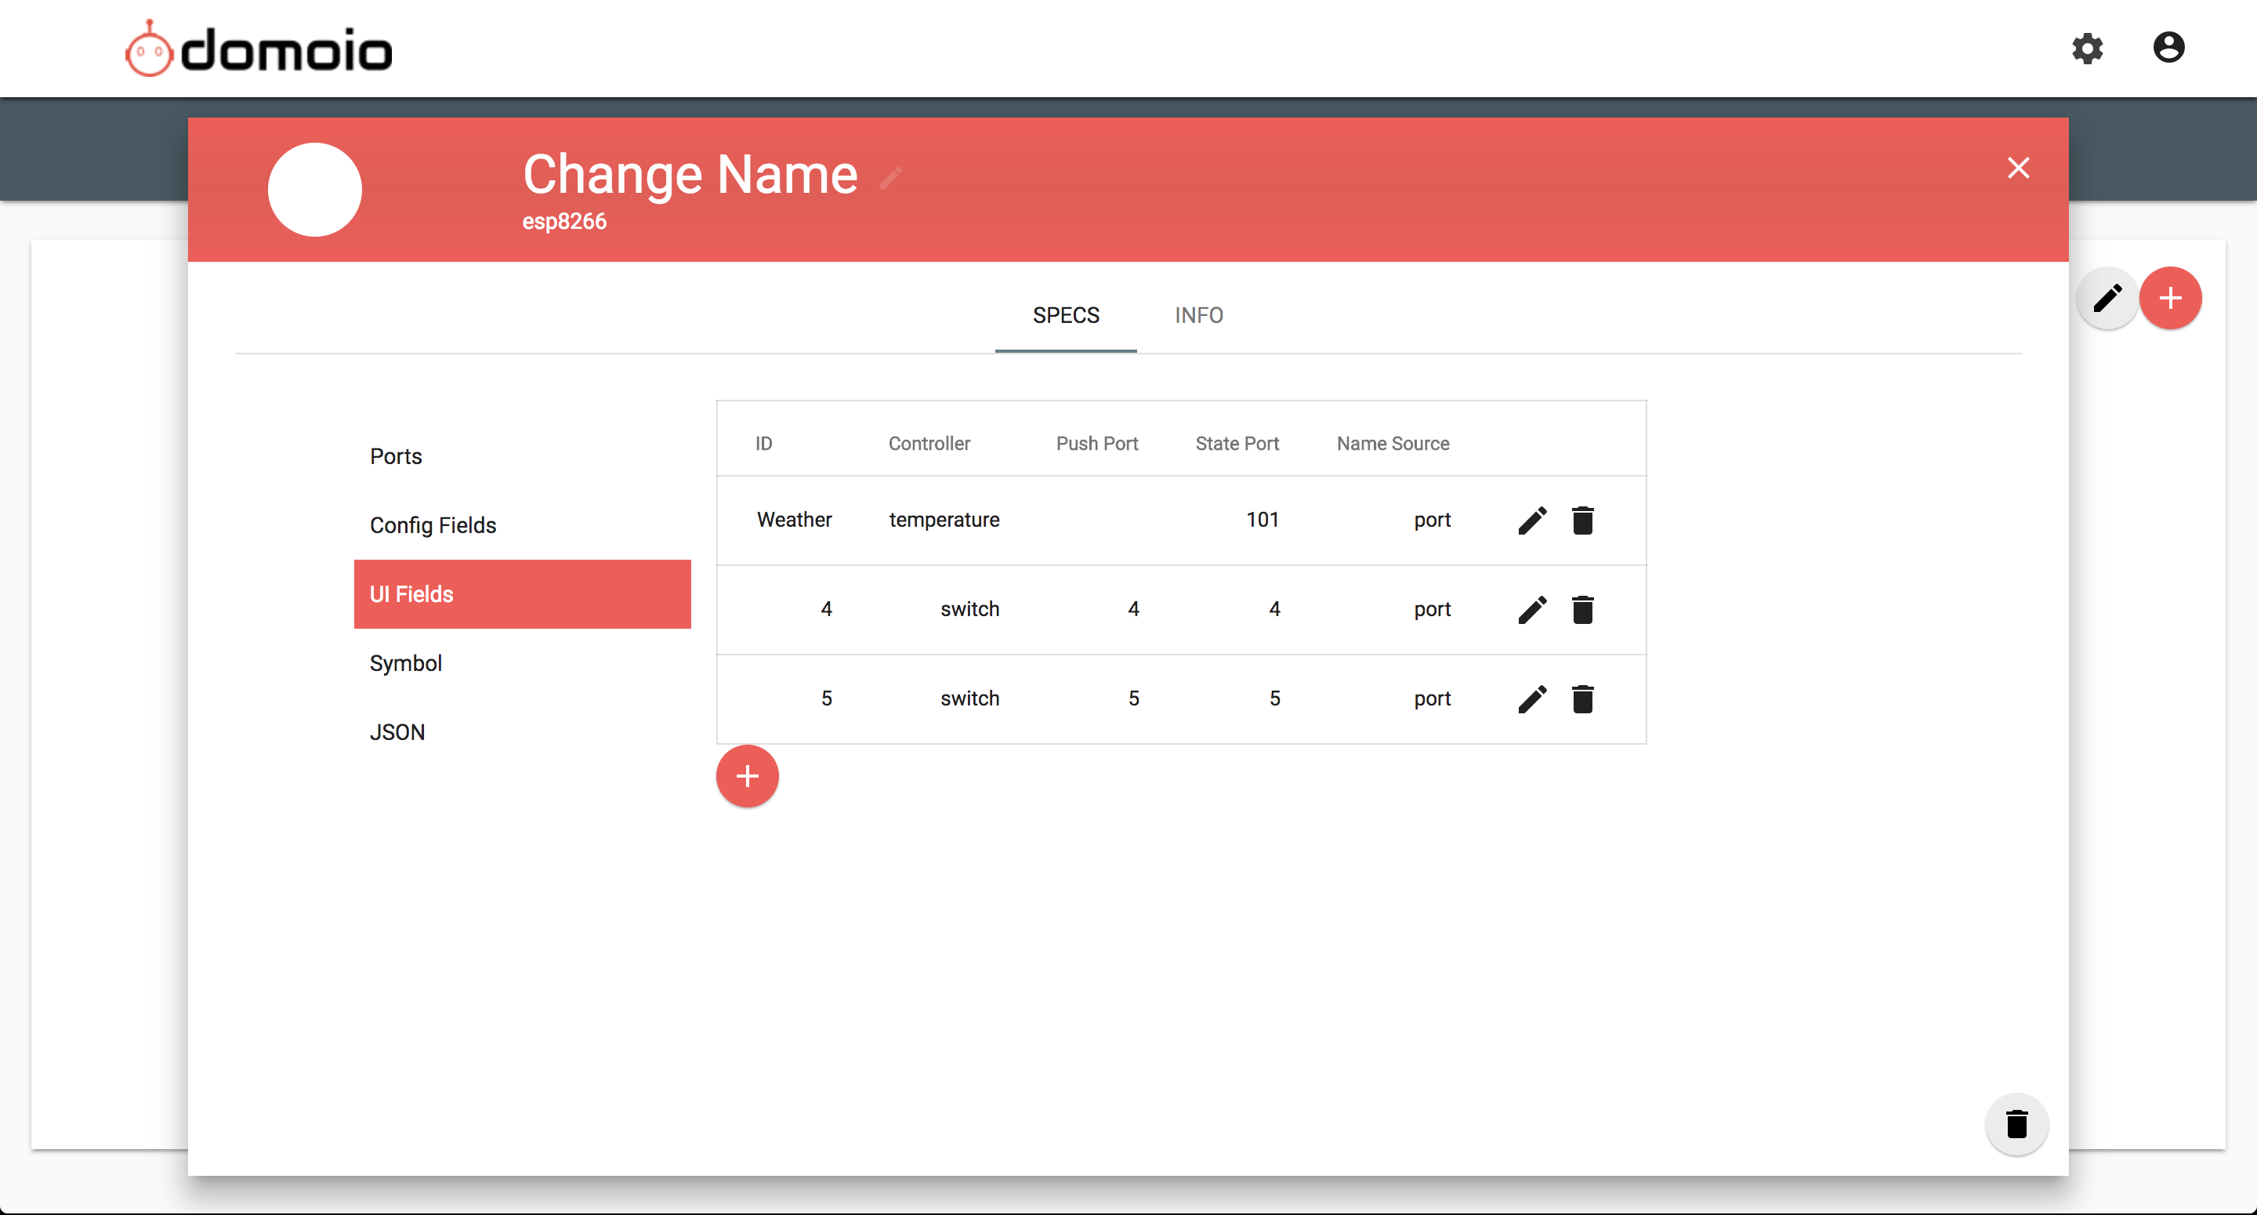Edit device name pencil next to Change Name
2257x1215 pixels.
pyautogui.click(x=891, y=177)
